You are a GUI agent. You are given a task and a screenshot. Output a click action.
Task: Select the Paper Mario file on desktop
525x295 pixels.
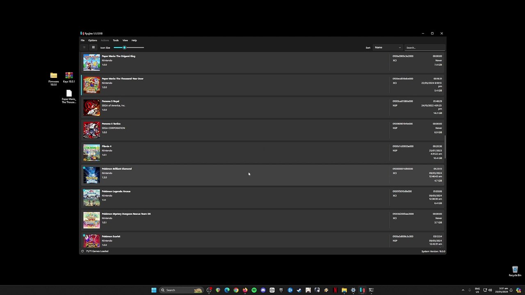coord(69,97)
